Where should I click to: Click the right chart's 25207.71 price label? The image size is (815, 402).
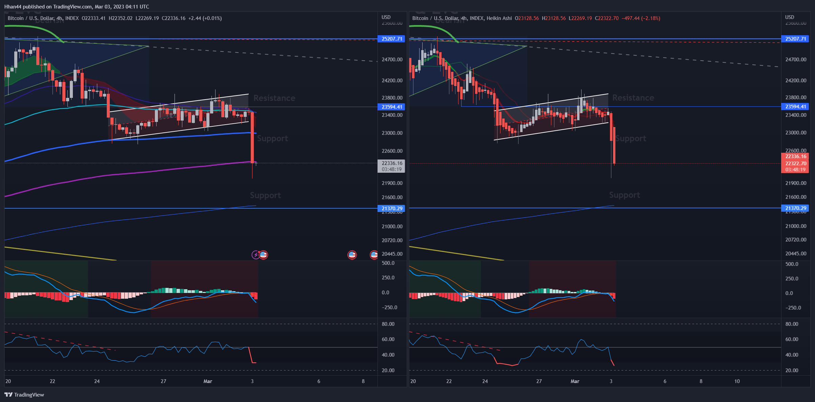795,39
